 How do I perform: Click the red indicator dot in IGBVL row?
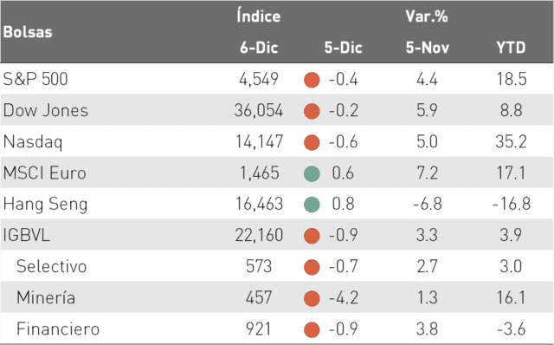(312, 236)
